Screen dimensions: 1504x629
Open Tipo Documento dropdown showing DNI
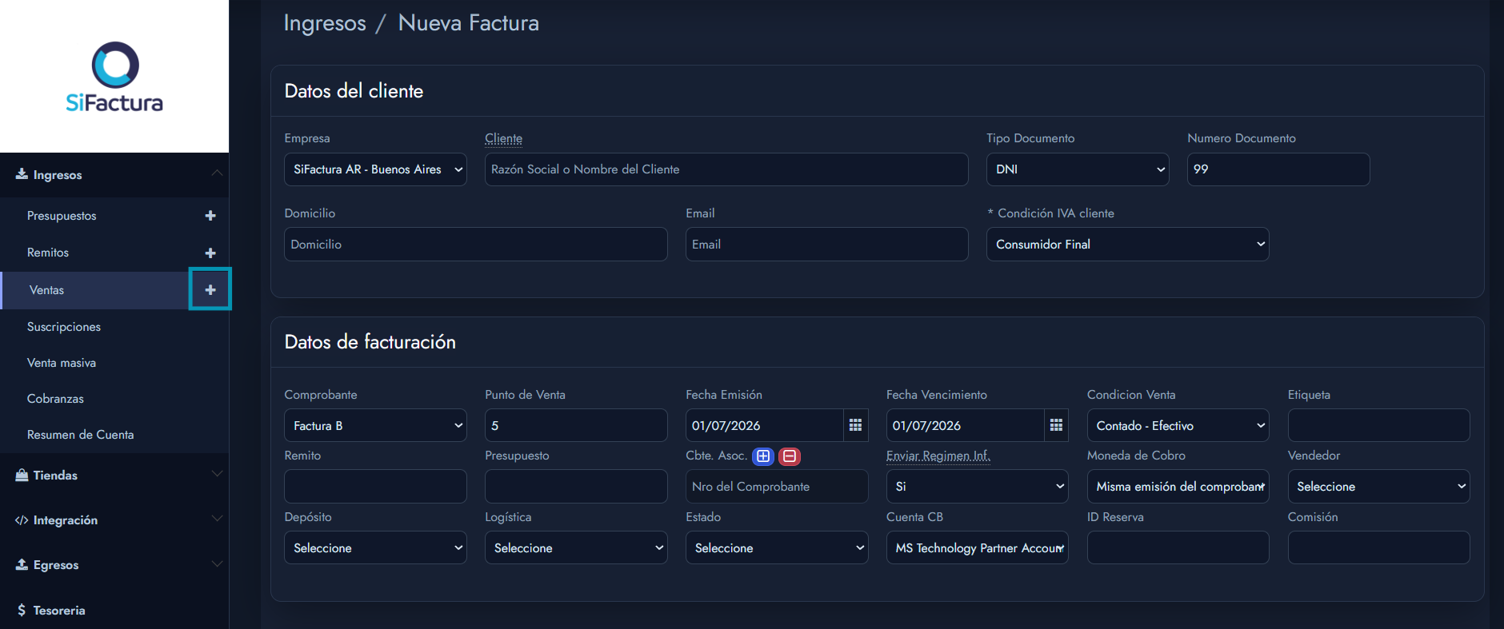click(x=1078, y=169)
